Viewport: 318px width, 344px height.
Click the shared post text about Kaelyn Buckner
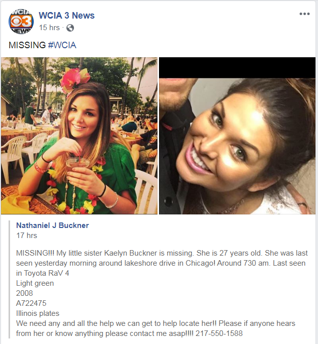162,293
